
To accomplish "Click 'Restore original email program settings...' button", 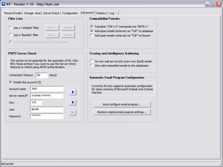I will (122, 112).
